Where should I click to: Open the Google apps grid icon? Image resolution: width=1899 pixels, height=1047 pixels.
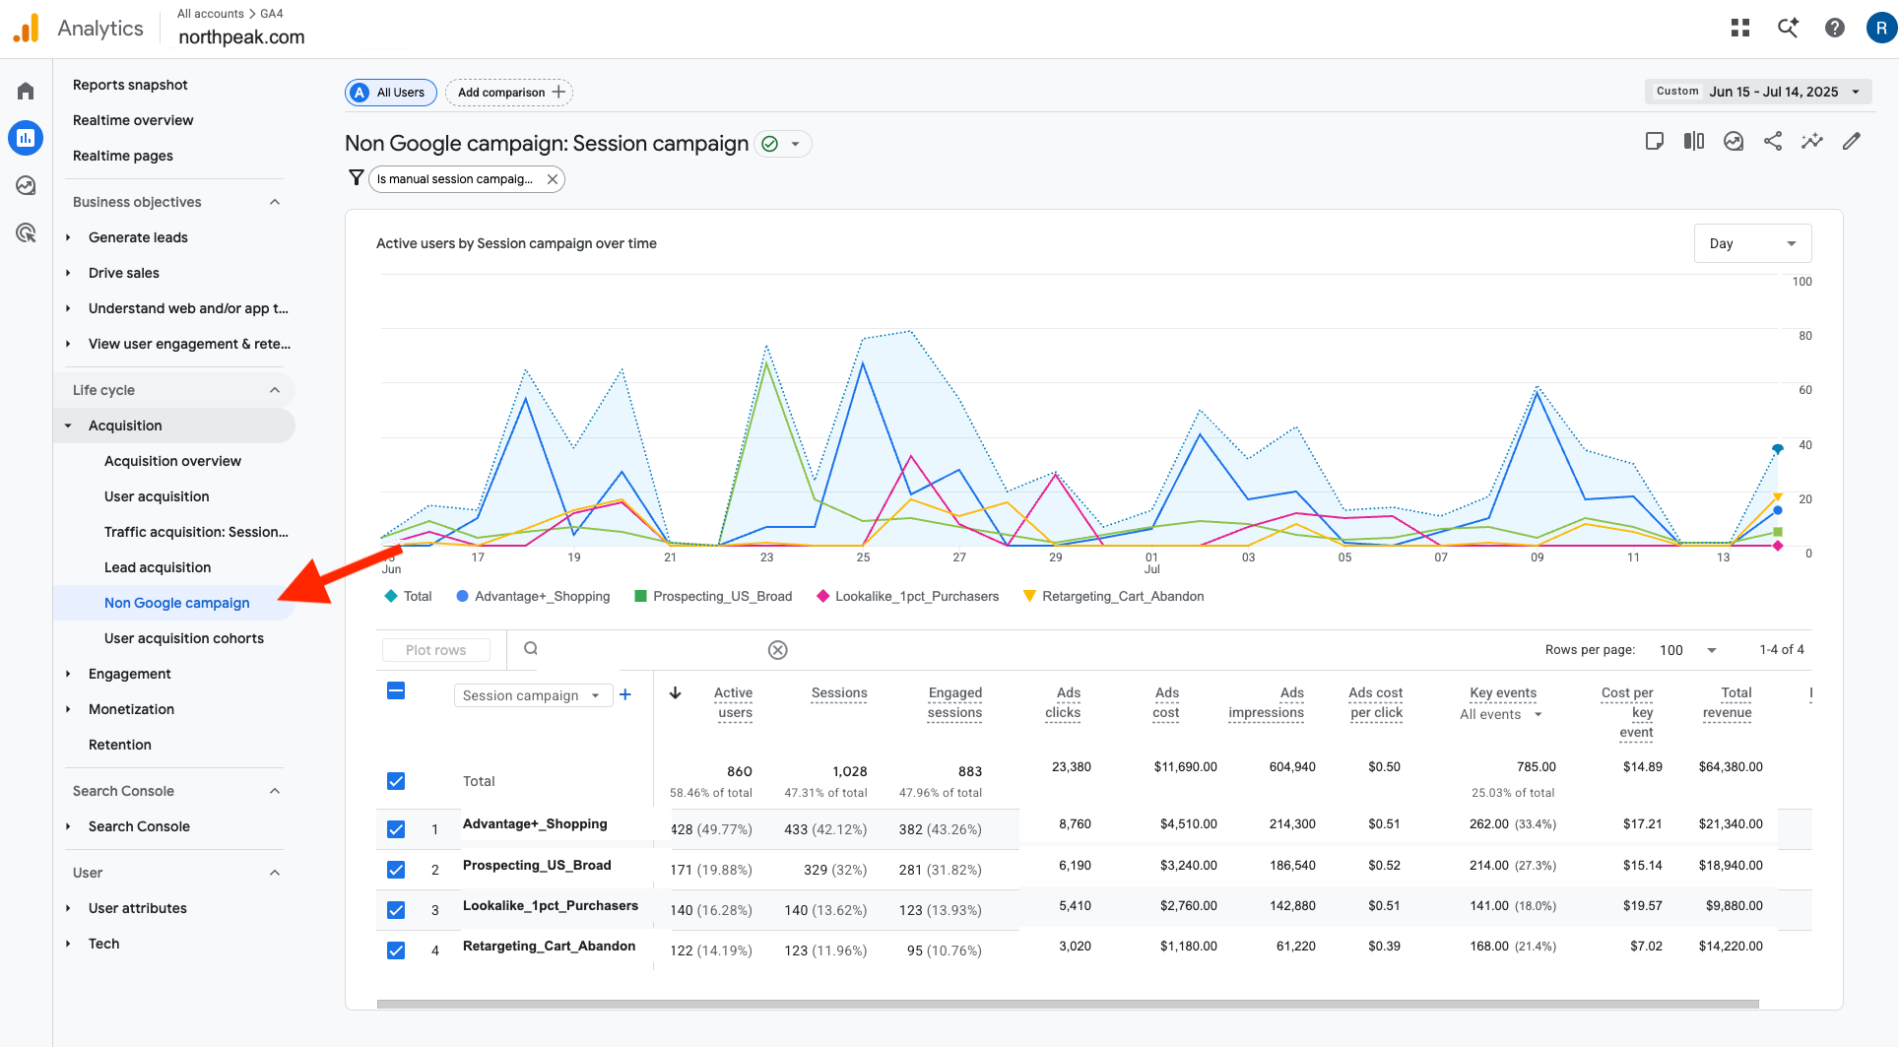pyautogui.click(x=1740, y=28)
